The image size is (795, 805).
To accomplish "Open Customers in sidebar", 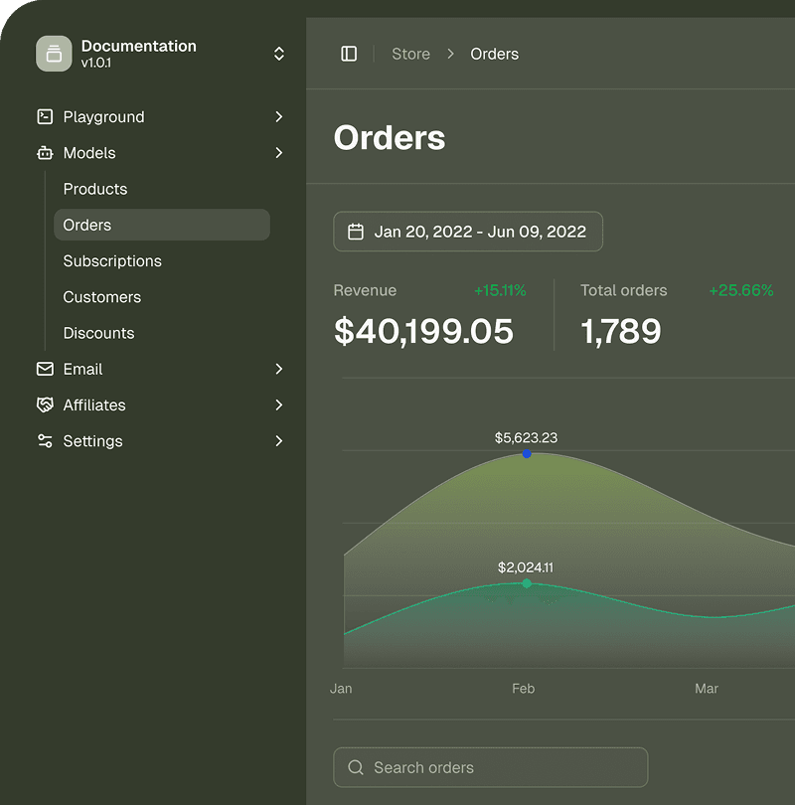I will pos(101,297).
